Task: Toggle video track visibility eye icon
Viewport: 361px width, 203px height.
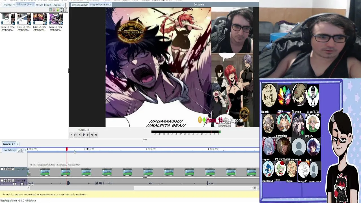Action: (x=6, y=169)
